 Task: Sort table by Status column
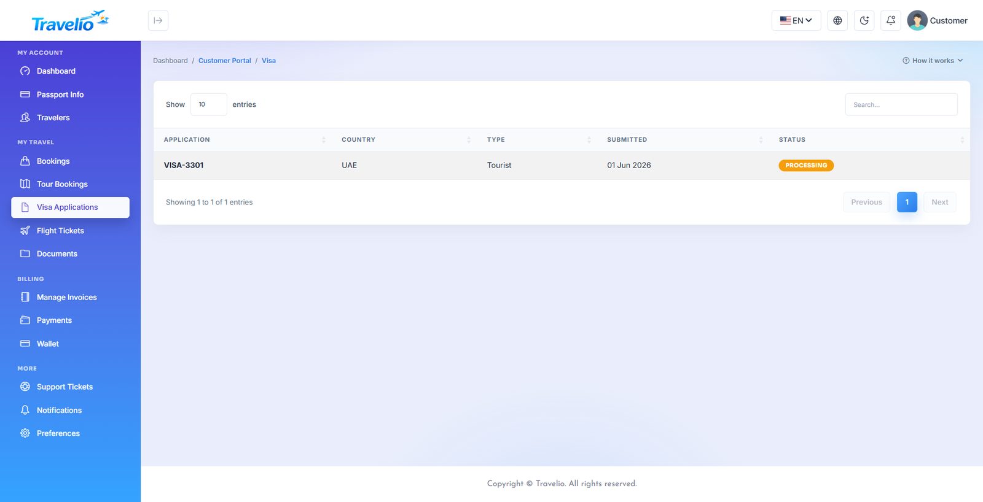point(869,140)
